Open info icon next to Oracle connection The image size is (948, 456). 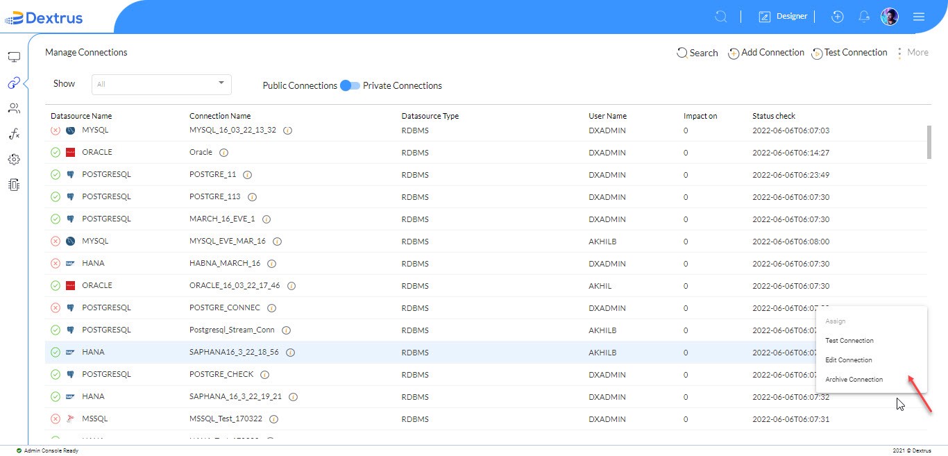pos(223,153)
